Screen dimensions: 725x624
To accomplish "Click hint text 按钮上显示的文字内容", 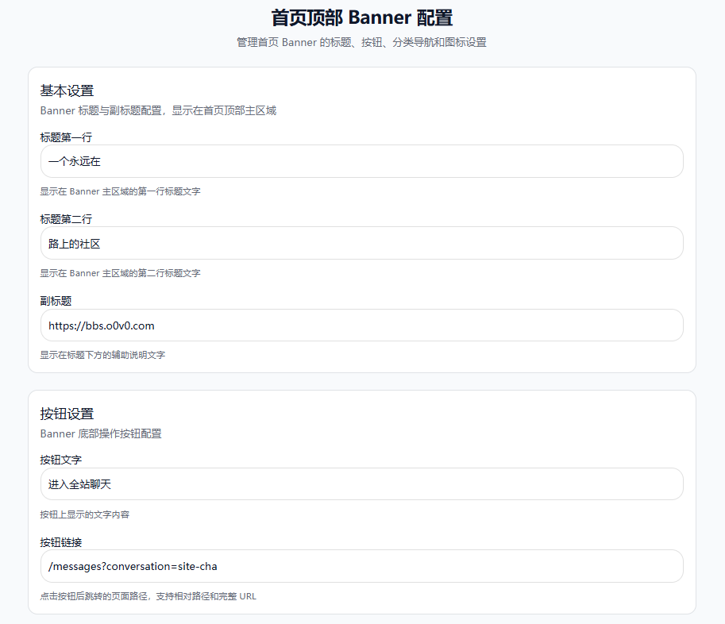I will (x=85, y=514).
